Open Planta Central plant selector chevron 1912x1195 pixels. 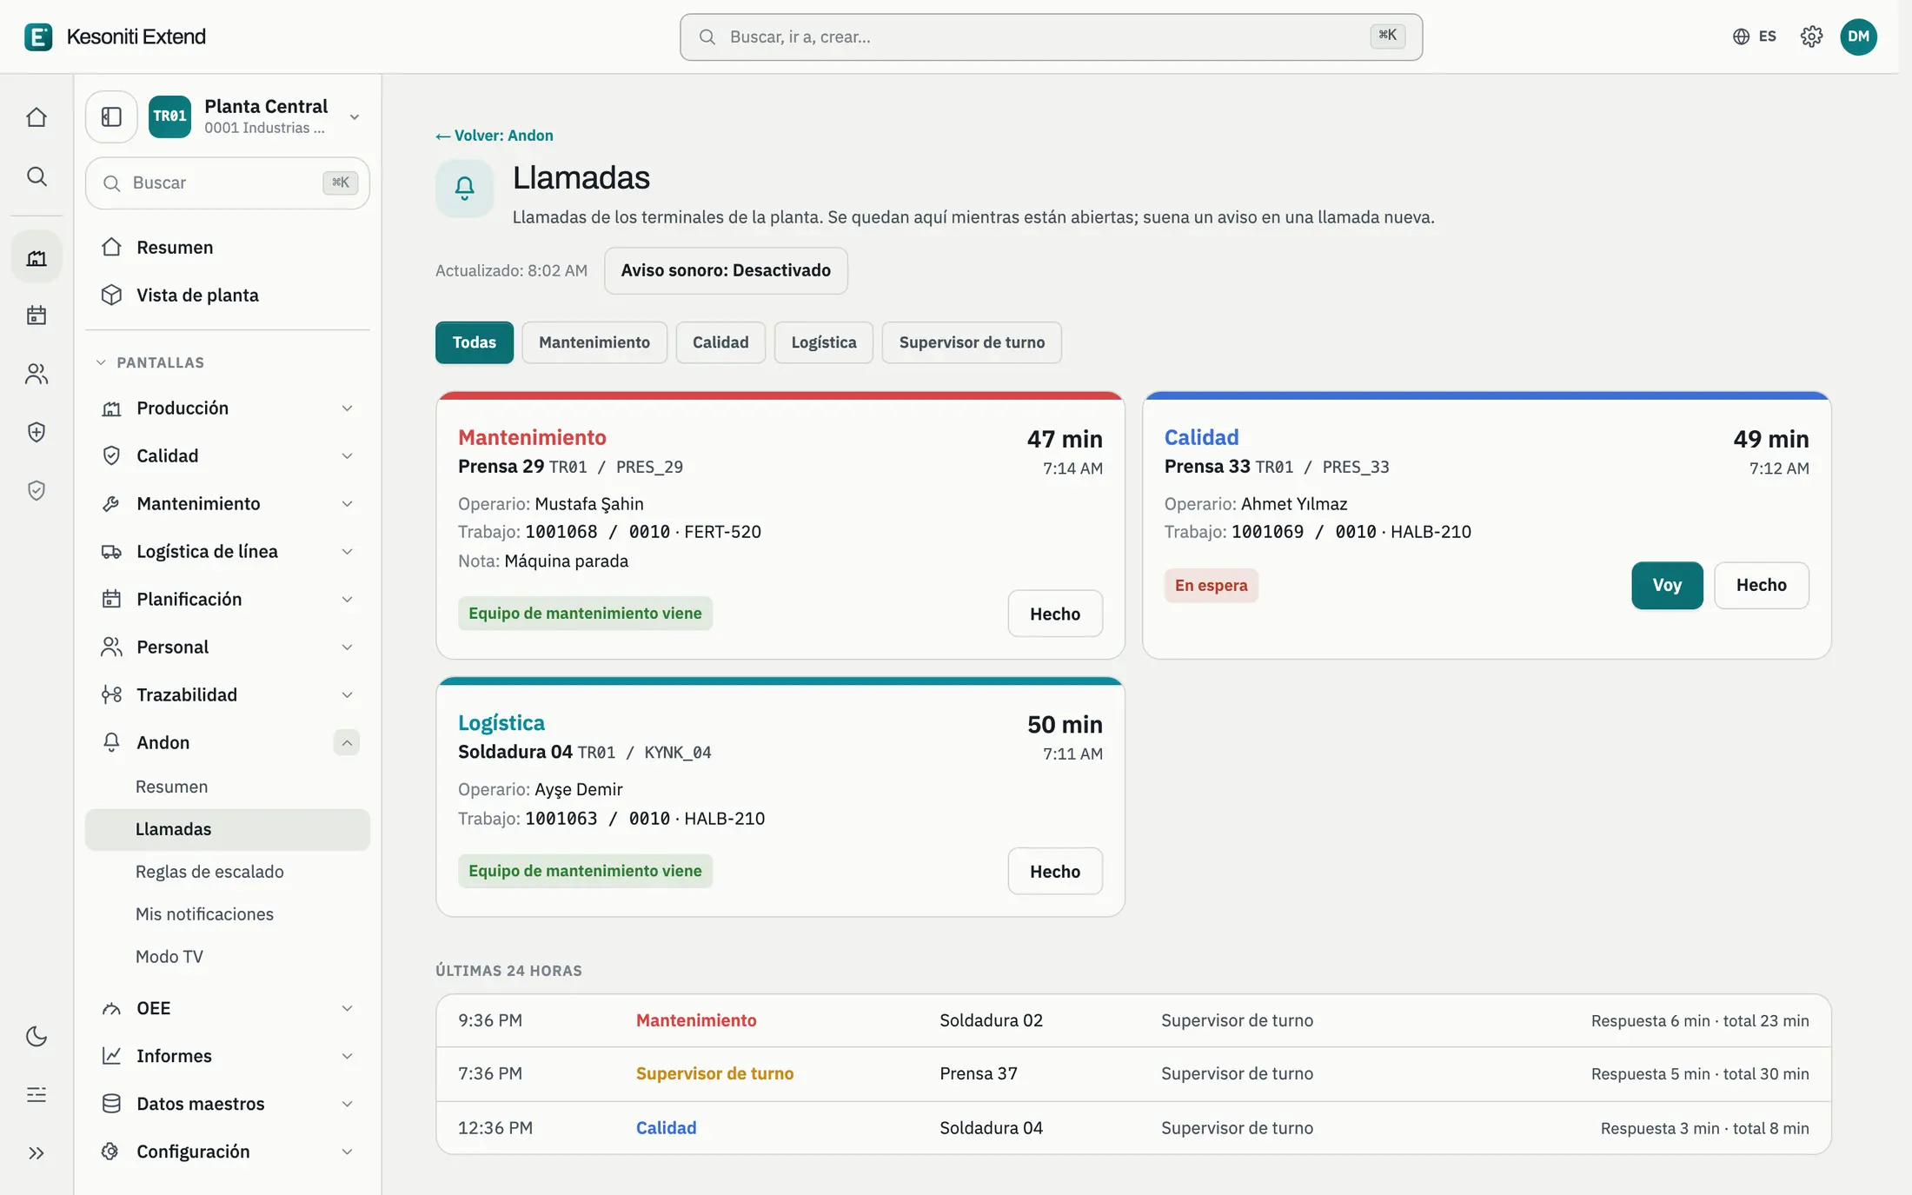(354, 116)
